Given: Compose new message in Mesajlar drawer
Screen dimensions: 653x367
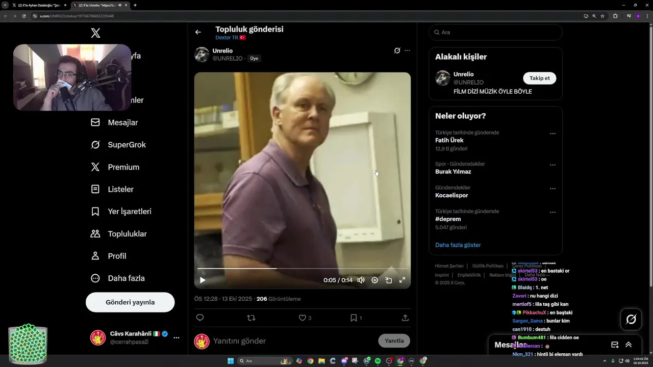Looking at the screenshot, I should click(x=615, y=345).
